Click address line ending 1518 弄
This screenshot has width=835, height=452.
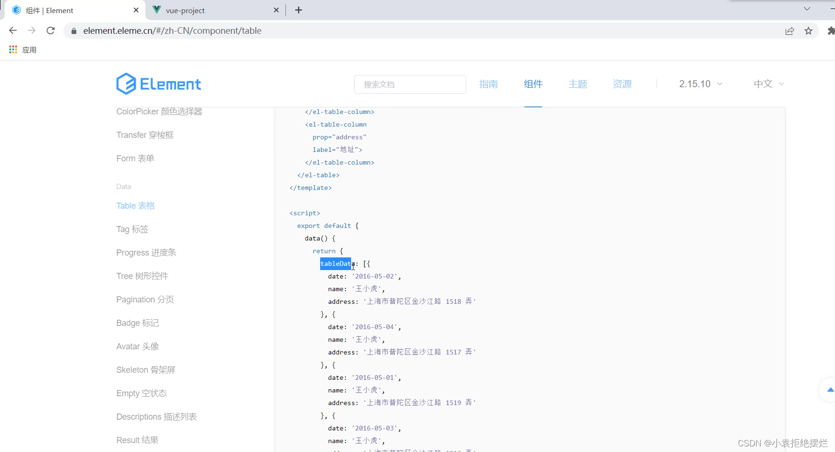[x=402, y=301]
